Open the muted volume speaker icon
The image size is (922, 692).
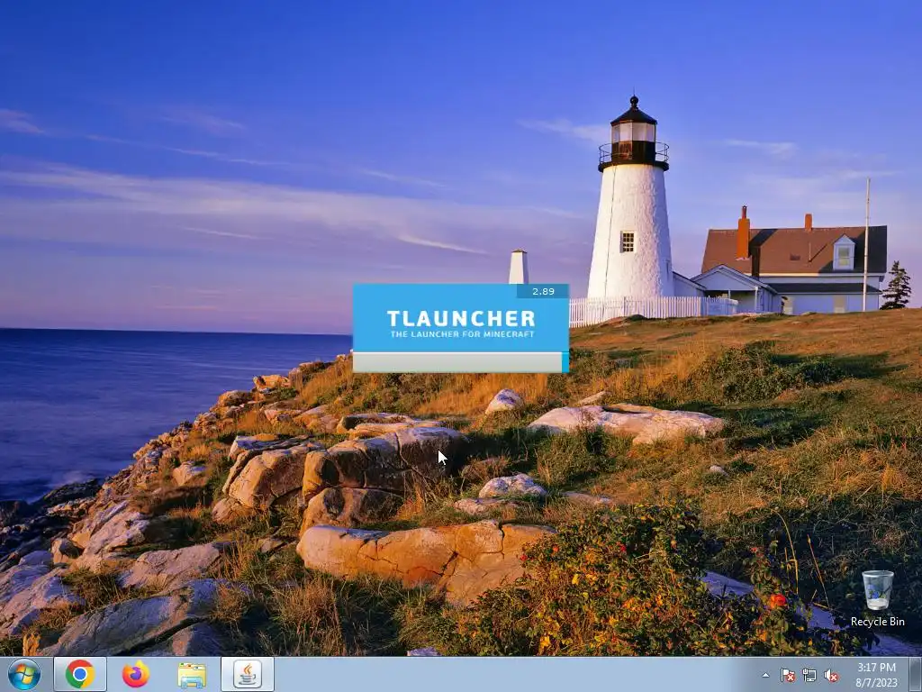(x=831, y=675)
